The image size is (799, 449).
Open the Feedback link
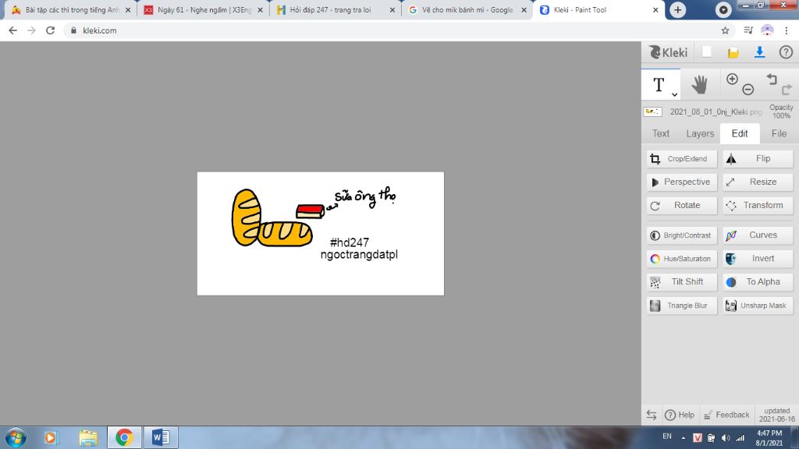tap(726, 415)
